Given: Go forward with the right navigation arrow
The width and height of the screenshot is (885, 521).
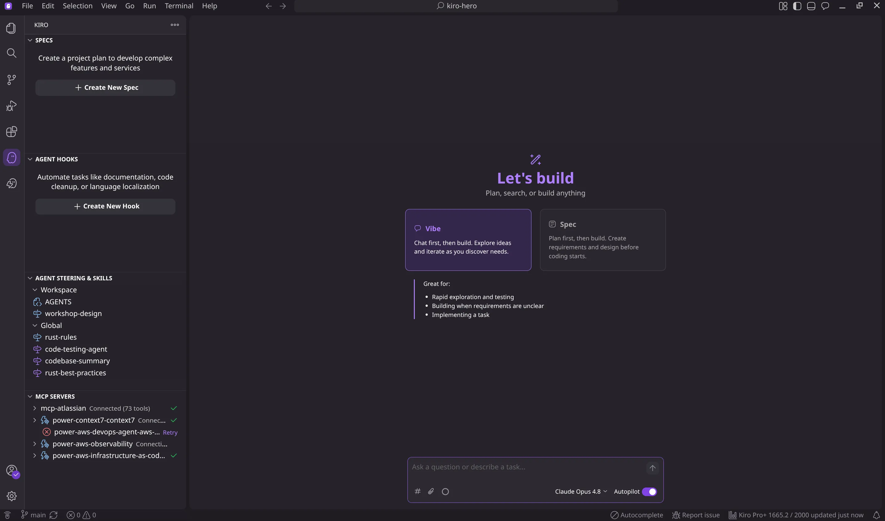Looking at the screenshot, I should (283, 6).
